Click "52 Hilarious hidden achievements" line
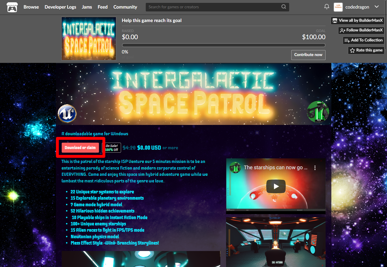The width and height of the screenshot is (387, 267). [102, 211]
